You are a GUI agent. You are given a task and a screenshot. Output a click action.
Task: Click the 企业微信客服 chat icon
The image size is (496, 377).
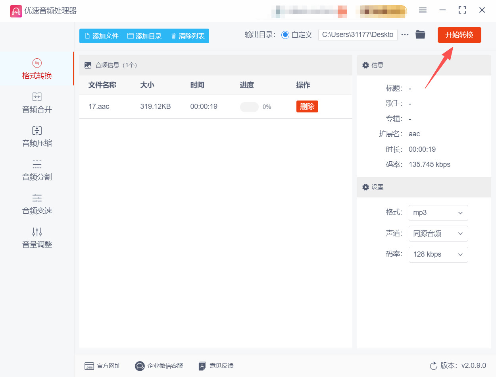pos(140,366)
